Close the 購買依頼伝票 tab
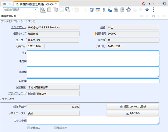The image size is (168, 132). (56, 4)
